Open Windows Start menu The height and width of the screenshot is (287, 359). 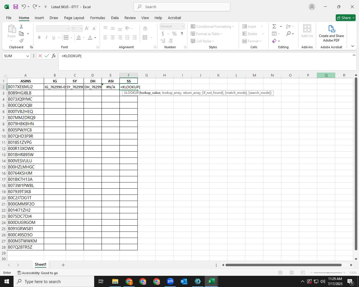click(x=7, y=281)
